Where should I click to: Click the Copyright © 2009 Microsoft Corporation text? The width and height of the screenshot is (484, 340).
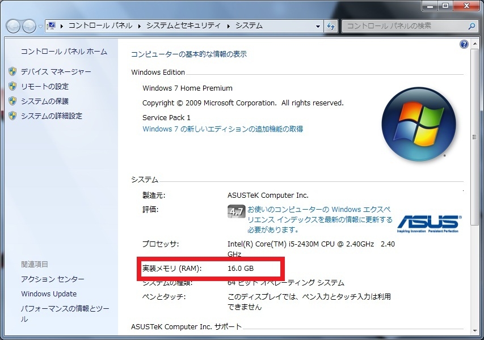(243, 103)
